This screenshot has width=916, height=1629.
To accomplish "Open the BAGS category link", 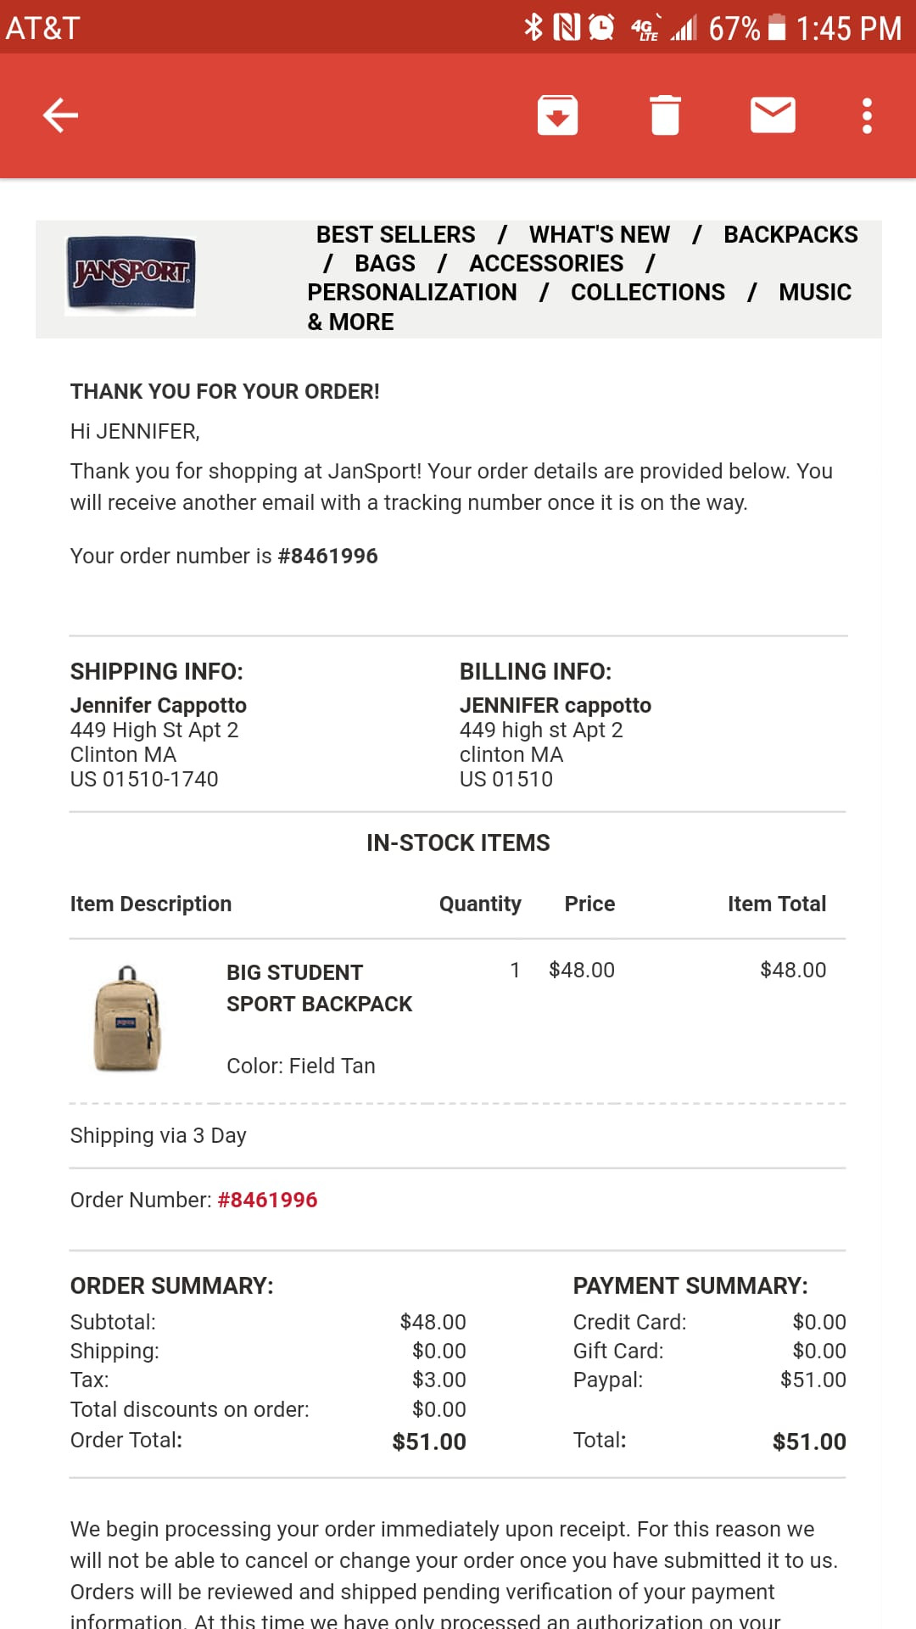I will 385,264.
